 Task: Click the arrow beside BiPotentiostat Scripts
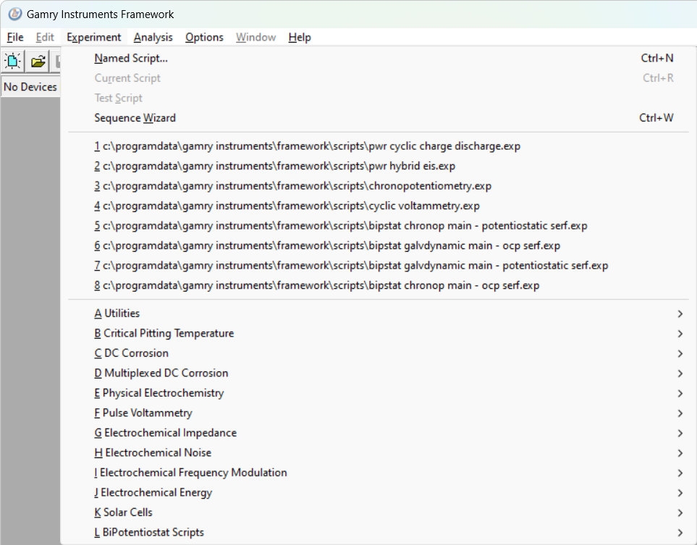(680, 533)
